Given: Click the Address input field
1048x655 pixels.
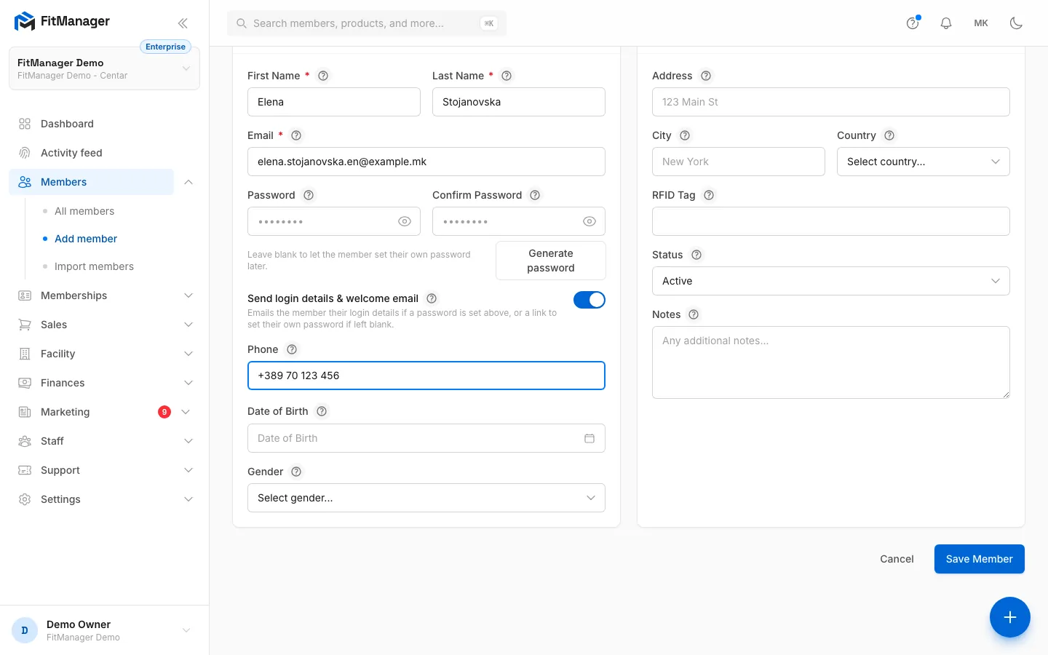Looking at the screenshot, I should coord(831,102).
